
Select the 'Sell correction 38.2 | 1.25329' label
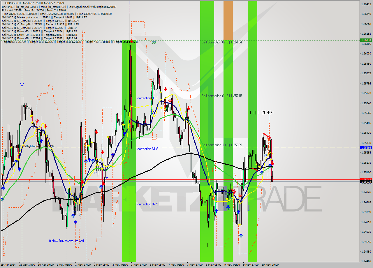222,145
